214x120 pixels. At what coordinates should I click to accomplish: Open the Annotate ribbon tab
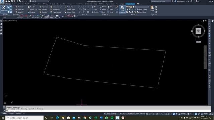20,4
